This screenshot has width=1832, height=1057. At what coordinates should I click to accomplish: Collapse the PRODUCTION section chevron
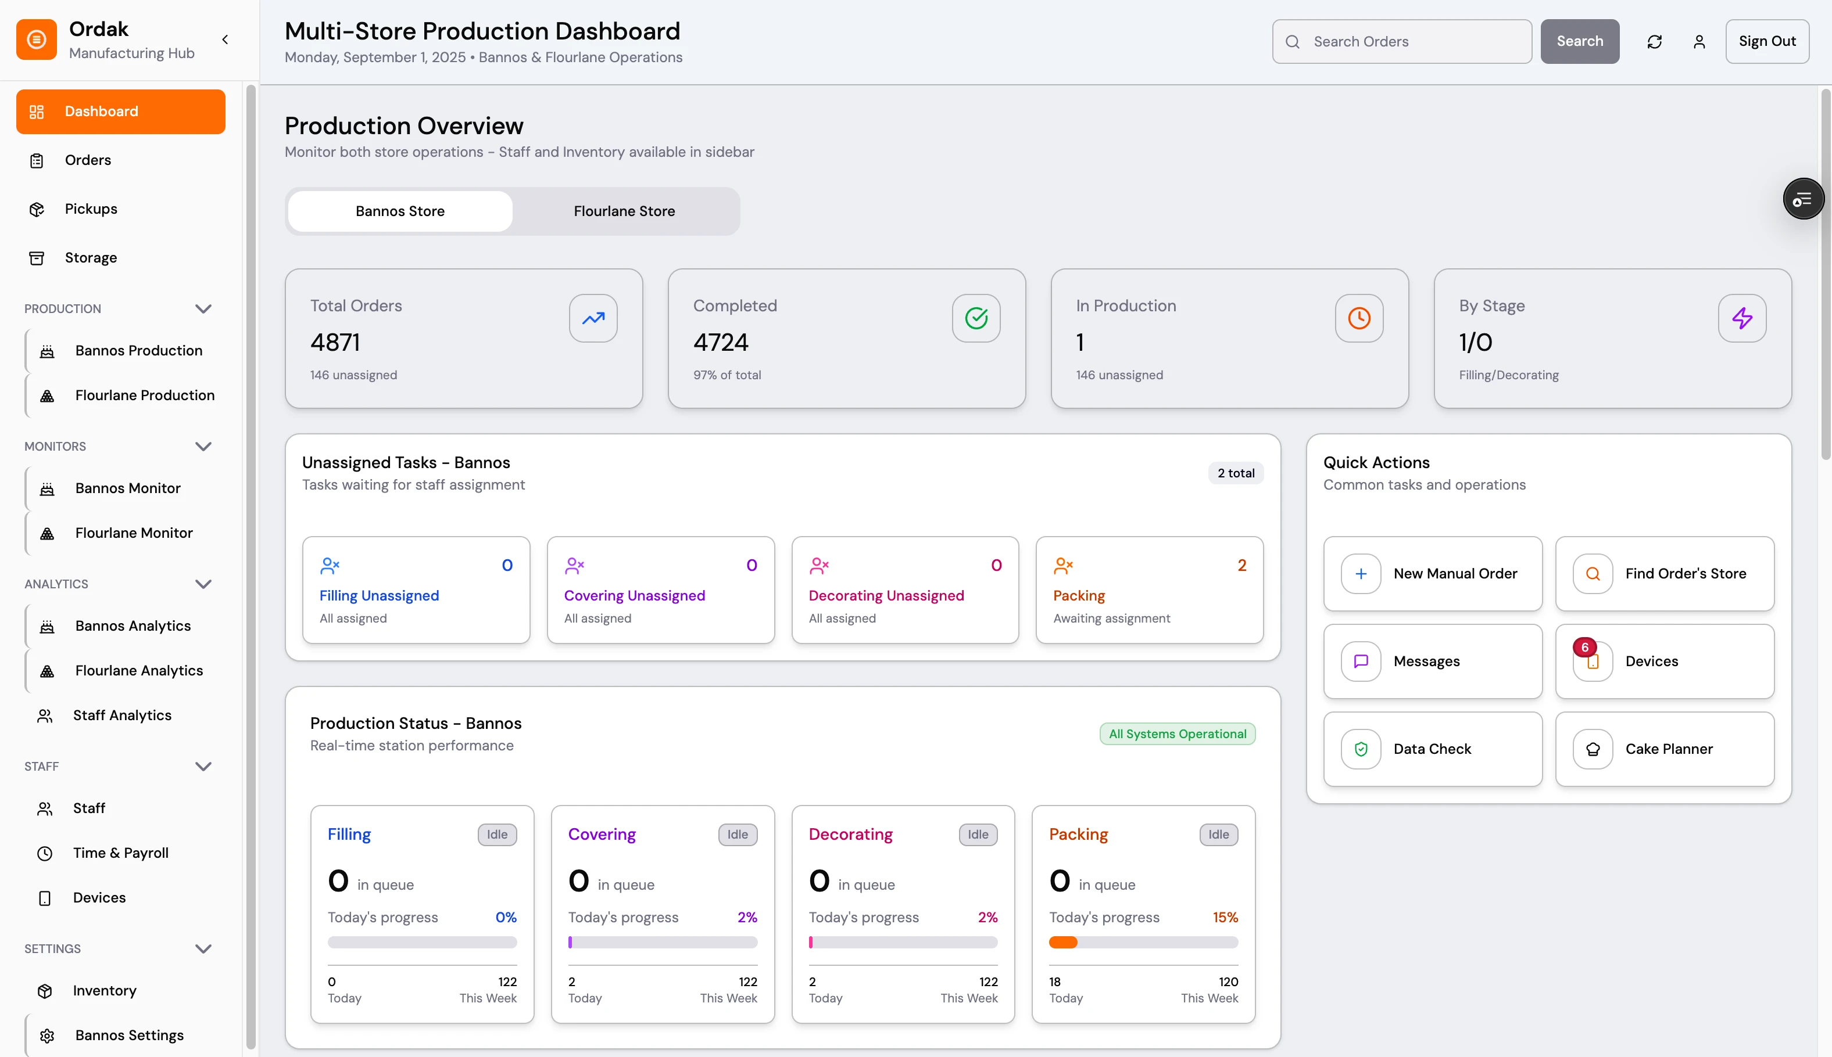point(203,308)
